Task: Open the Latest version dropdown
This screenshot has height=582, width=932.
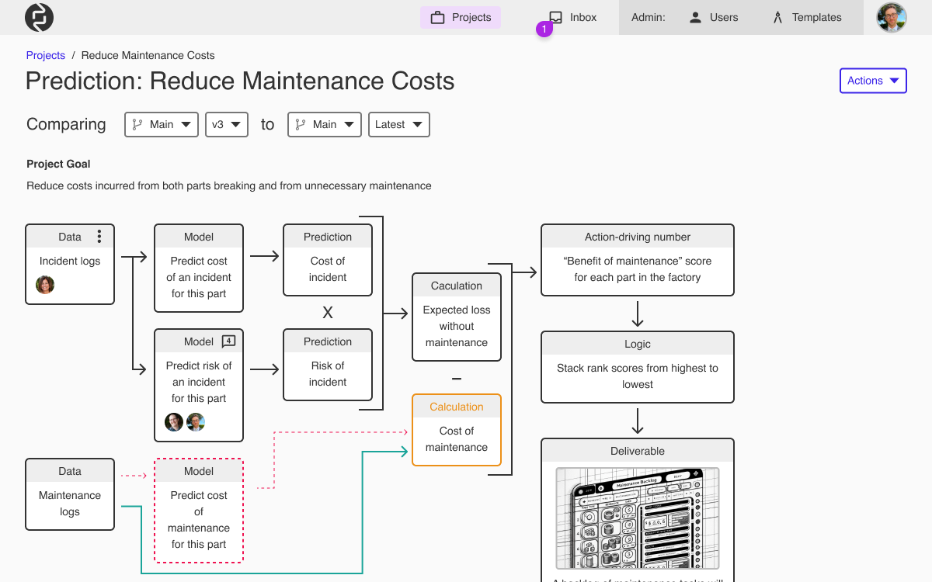Action: click(398, 124)
